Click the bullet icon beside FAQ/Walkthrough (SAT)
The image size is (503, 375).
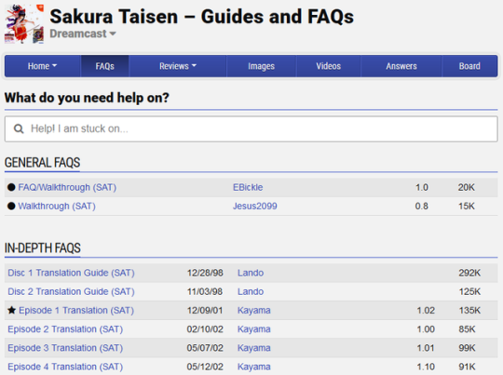[11, 187]
